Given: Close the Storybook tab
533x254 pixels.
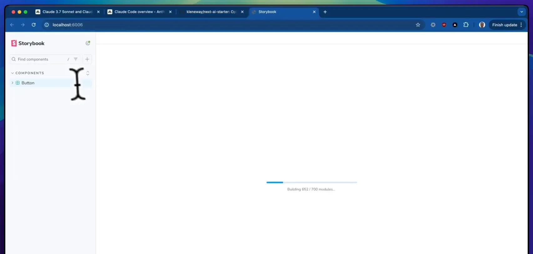Looking at the screenshot, I should tap(314, 12).
